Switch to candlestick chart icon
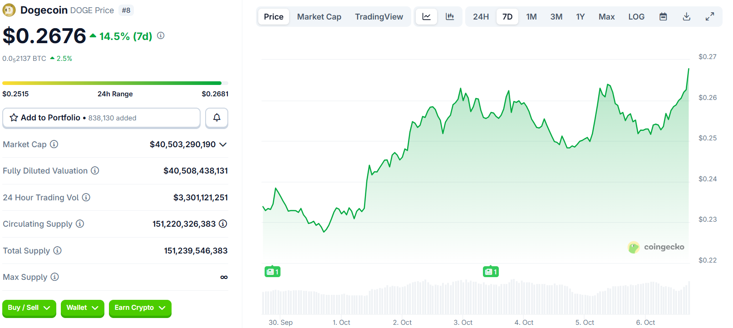 click(x=450, y=17)
